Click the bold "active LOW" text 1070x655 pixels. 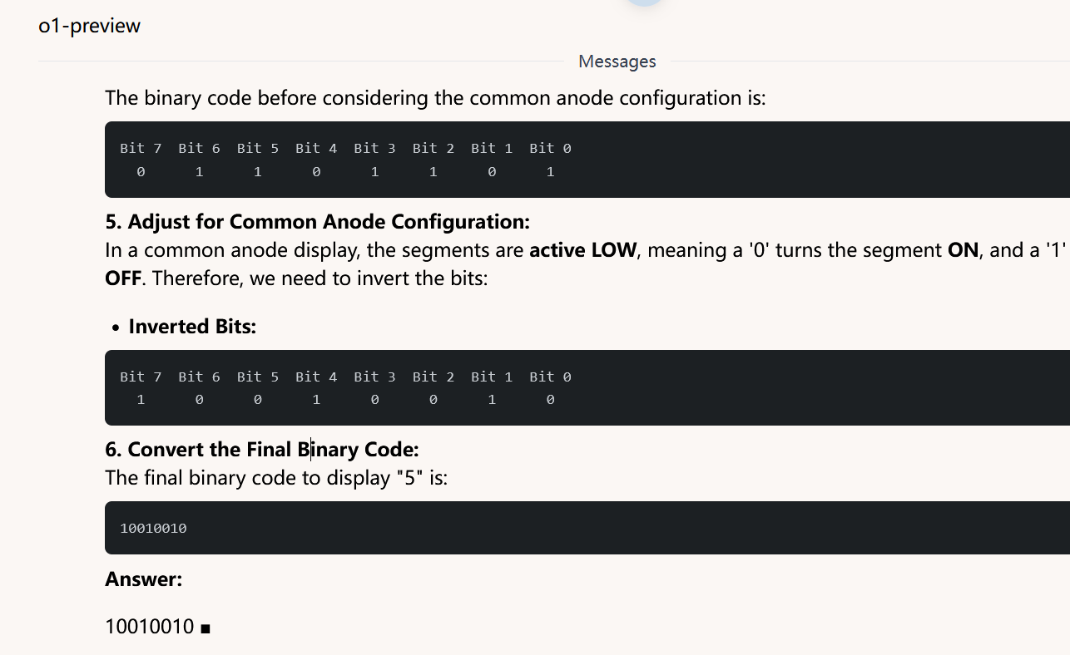(x=583, y=250)
